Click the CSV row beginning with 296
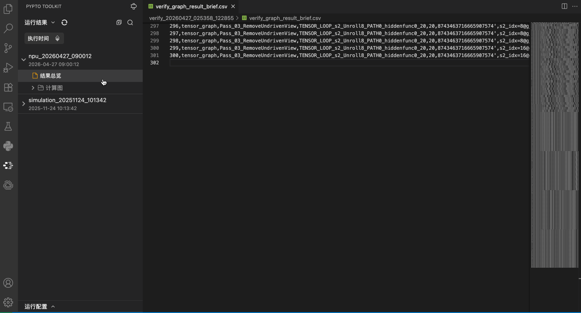The image size is (581, 313). [x=349, y=26]
